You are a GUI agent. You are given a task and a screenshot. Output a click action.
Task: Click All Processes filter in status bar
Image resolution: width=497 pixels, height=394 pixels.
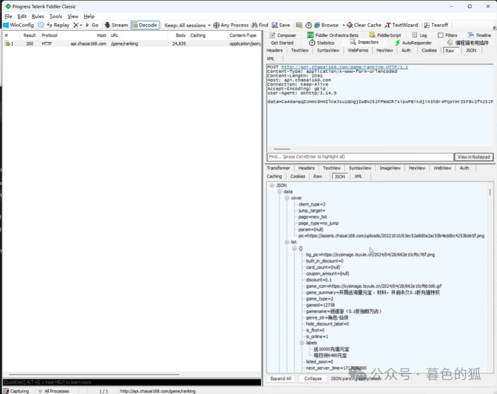[54, 391]
